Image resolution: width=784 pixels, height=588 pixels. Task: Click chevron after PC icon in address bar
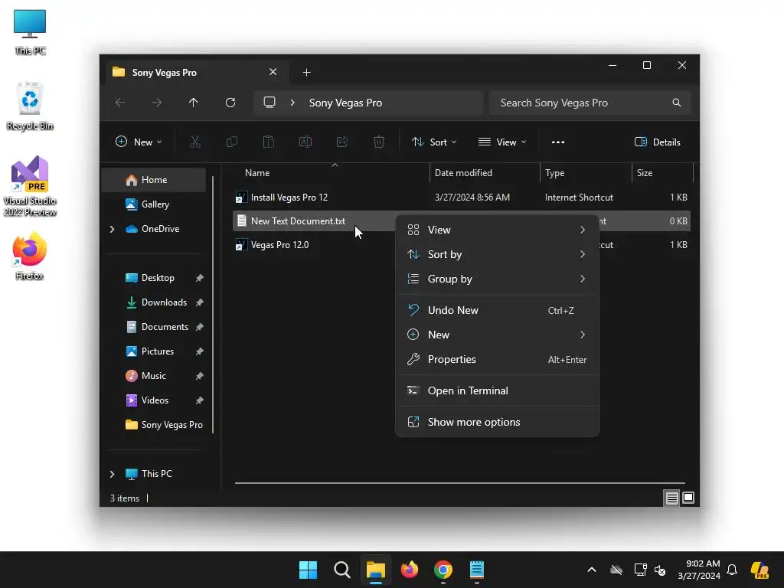click(292, 103)
